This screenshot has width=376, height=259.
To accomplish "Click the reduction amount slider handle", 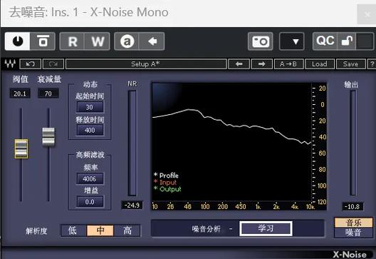I will (48, 137).
